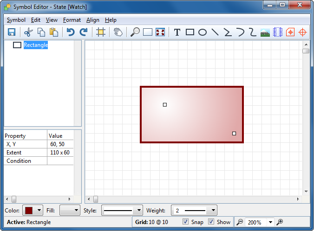The width and height of the screenshot is (314, 231).
Task: Select the Text tool
Action: [177, 32]
